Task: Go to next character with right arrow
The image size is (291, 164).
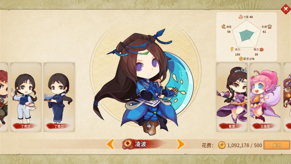Action: coord(180,144)
